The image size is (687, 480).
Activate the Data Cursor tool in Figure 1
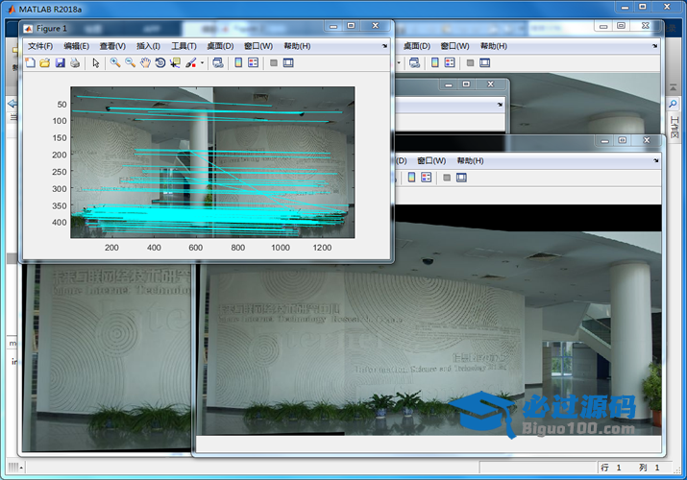click(175, 63)
